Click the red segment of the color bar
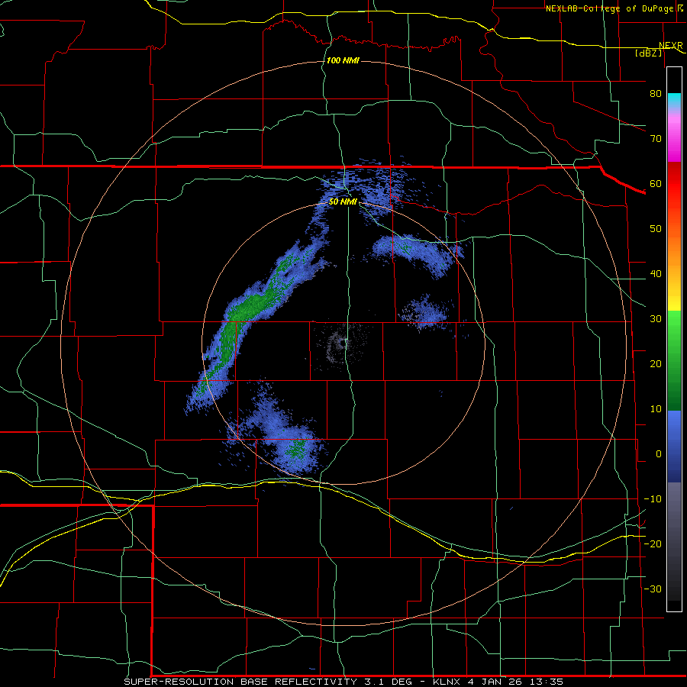Image resolution: width=687 pixels, height=687 pixels. point(674,184)
